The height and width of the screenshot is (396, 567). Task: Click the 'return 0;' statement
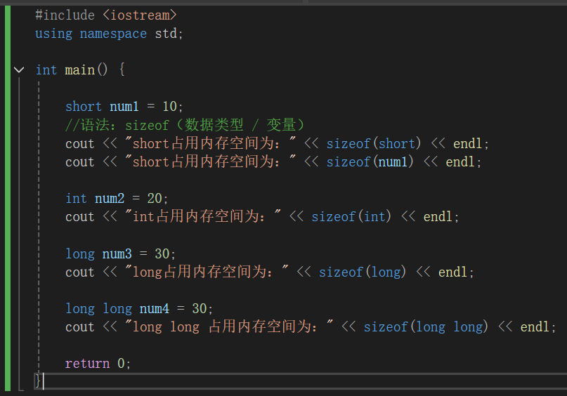coord(98,364)
